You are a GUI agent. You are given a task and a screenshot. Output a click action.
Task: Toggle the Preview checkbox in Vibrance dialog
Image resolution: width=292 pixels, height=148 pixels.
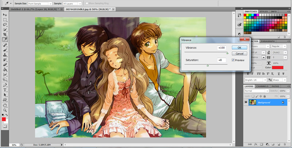tap(233, 60)
